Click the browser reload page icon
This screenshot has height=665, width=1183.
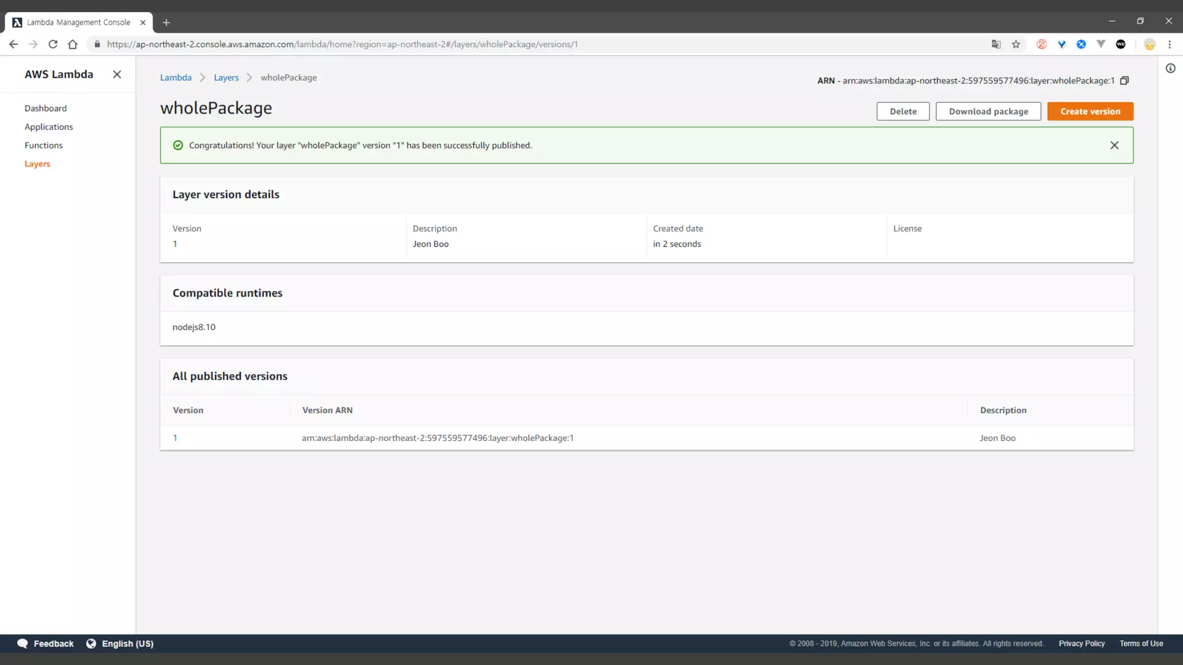(x=53, y=44)
